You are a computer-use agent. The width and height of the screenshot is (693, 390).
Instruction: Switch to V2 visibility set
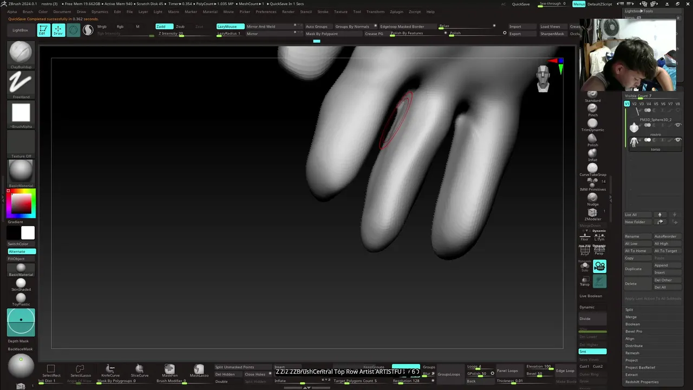click(635, 103)
